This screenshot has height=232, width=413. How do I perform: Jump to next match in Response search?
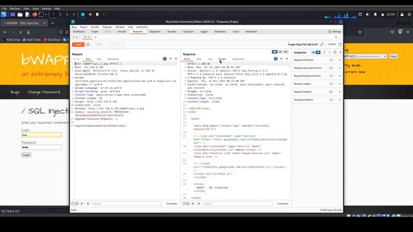[x=199, y=204]
